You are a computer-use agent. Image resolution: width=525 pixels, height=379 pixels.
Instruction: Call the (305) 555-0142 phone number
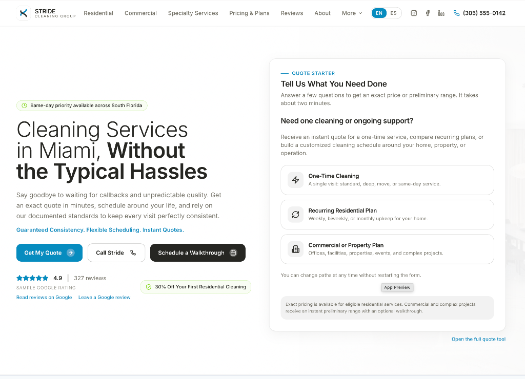[484, 13]
